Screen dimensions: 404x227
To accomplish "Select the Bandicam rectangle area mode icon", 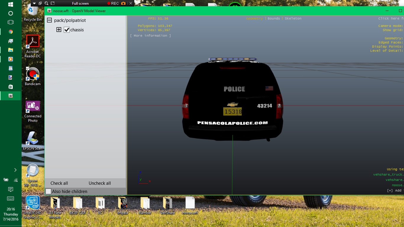I will [x=53, y=4].
